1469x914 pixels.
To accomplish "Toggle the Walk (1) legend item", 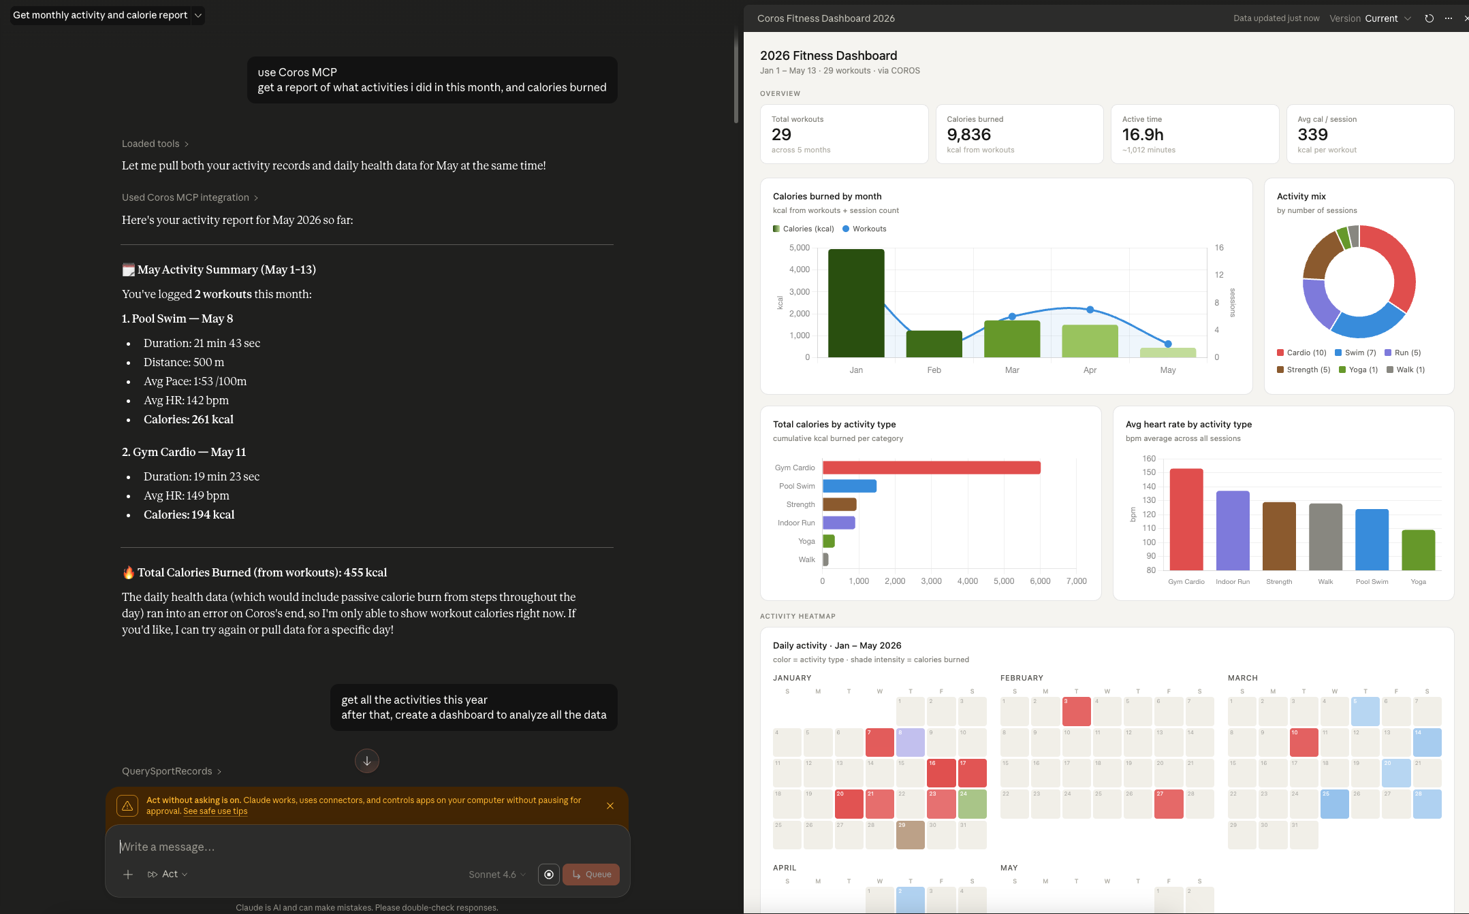I will (1406, 370).
